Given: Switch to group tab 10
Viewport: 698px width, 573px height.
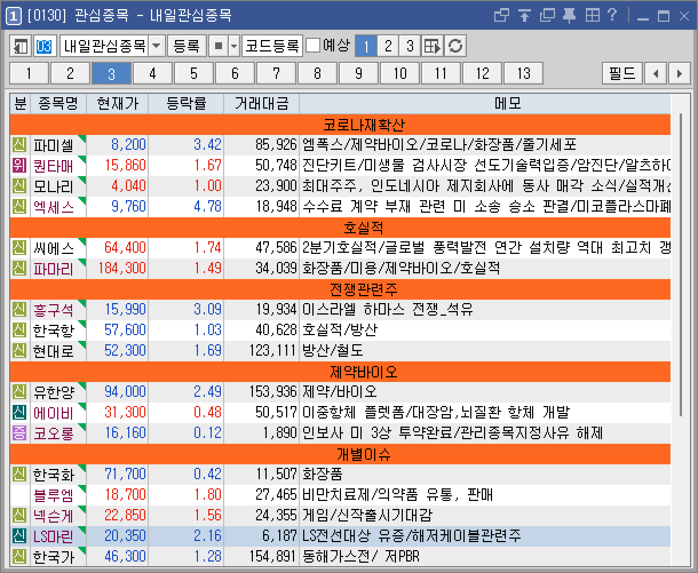Looking at the screenshot, I should point(400,73).
